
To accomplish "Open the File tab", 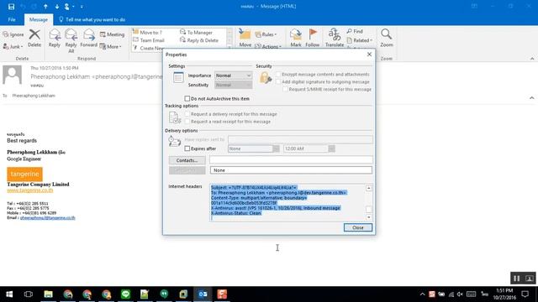I will (x=12, y=19).
